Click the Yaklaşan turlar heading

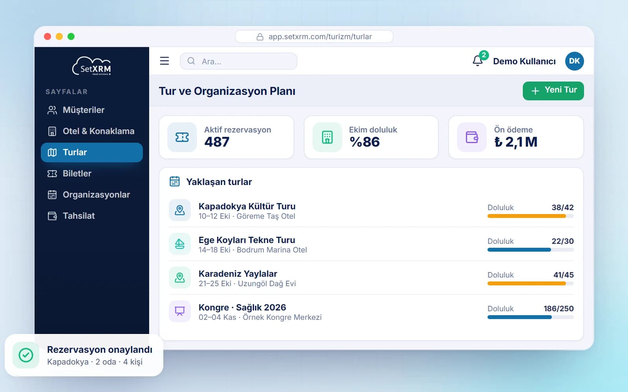click(x=219, y=182)
